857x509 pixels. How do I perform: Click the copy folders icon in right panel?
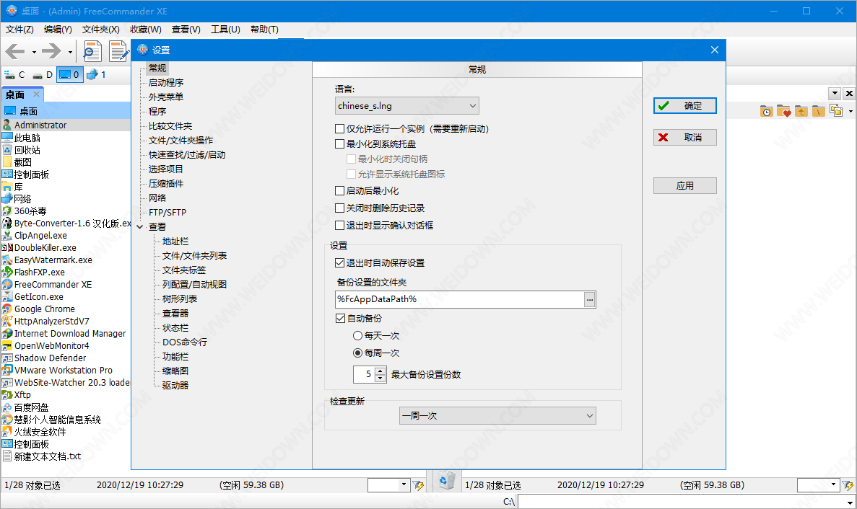click(x=835, y=111)
